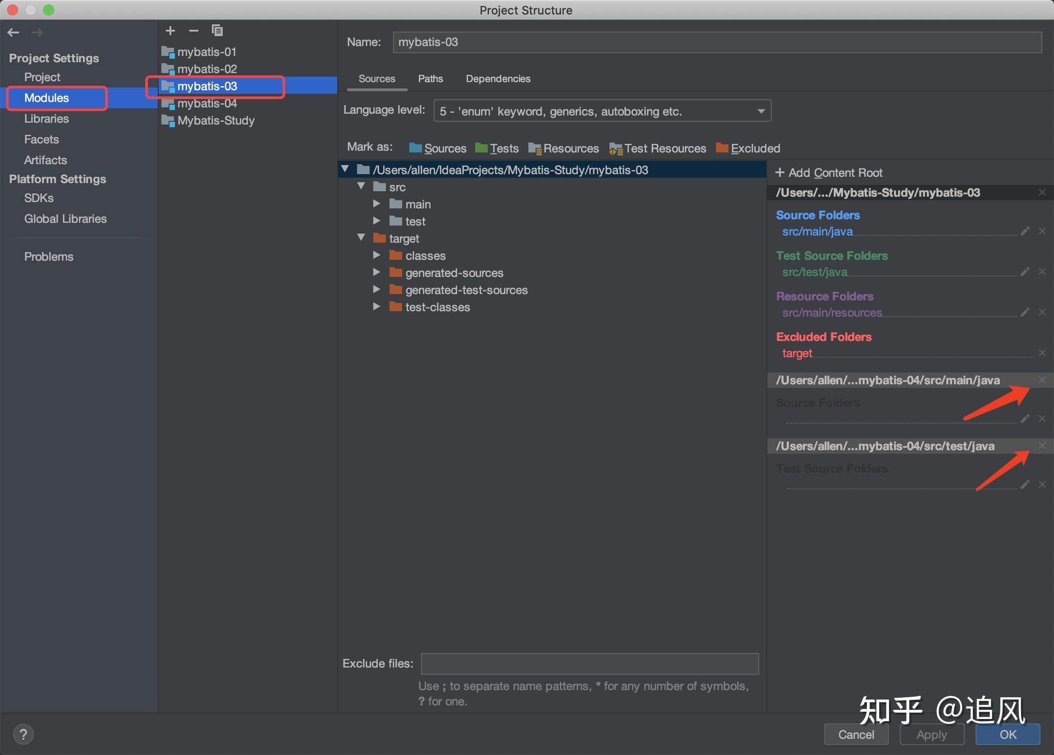Screen dimensions: 1054x755
Task: Click the add module plus icon
Action: (170, 31)
